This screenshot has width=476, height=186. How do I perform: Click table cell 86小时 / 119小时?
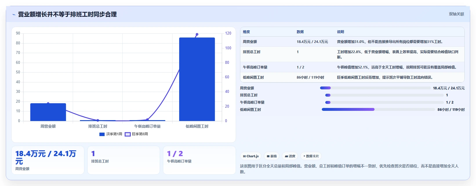coord(310,77)
